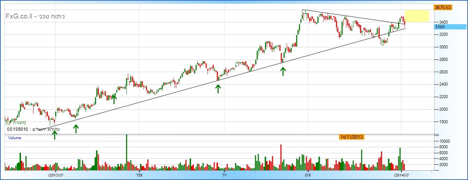Click the blue Volume panel label
Image resolution: width=468 pixels, height=180 pixels.
(x=15, y=138)
